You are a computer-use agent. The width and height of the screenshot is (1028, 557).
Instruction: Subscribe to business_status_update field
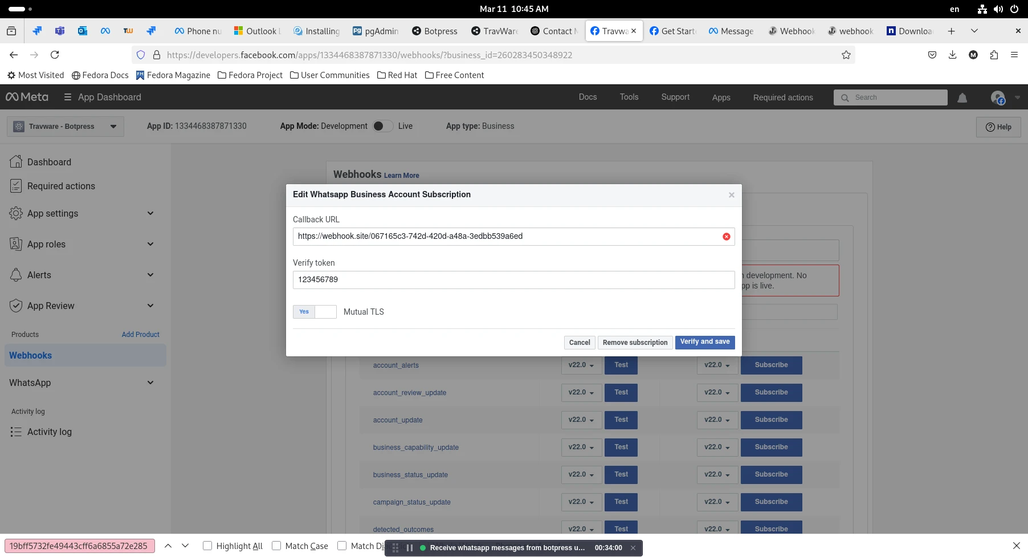click(772, 474)
